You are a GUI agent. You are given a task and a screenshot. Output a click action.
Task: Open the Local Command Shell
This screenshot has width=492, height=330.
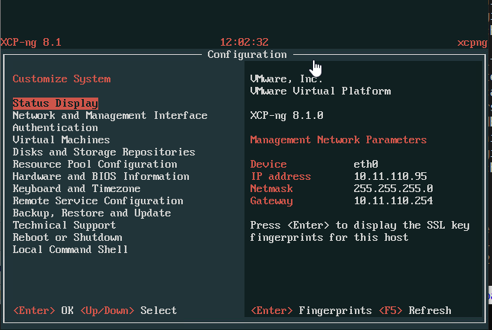pos(70,250)
